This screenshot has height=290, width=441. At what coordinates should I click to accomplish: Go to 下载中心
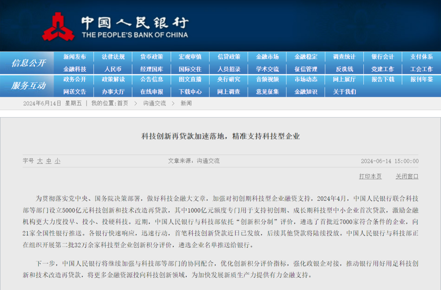190,92
